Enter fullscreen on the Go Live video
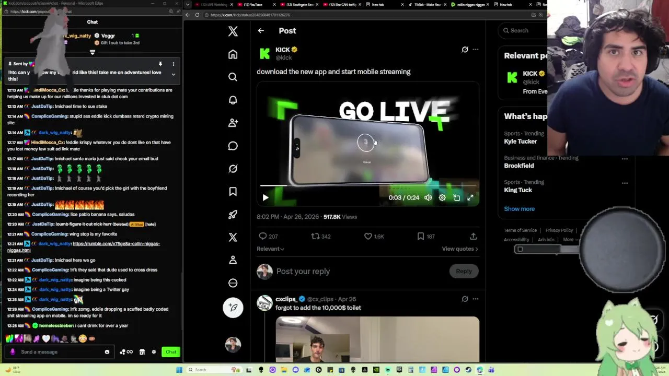Viewport: 669px width, 376px height. point(470,198)
